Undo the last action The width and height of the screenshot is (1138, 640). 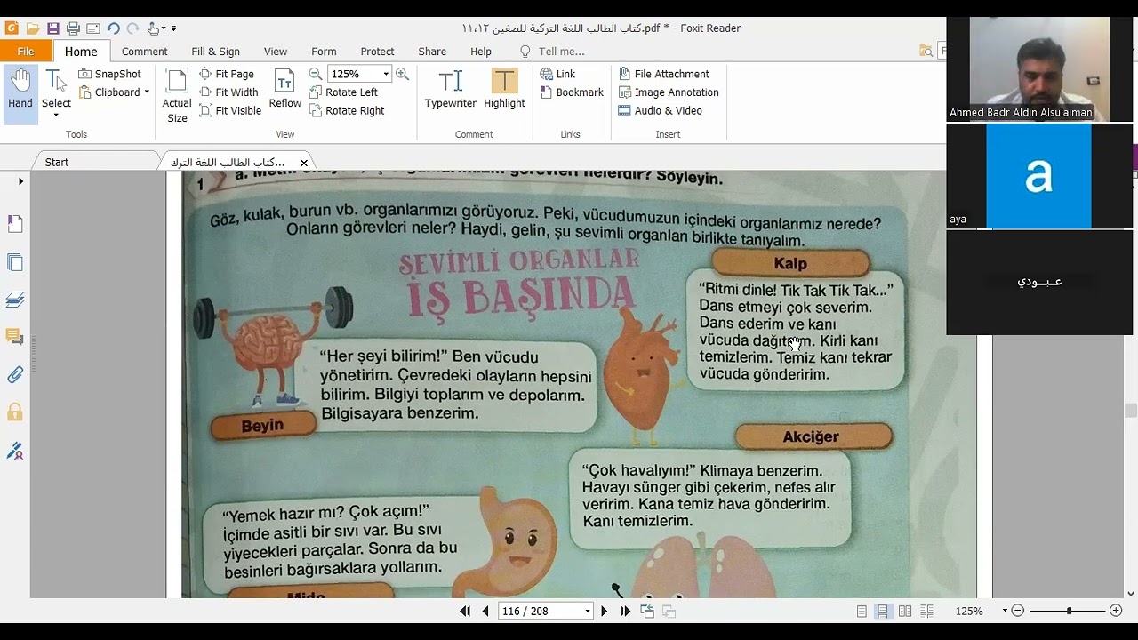(113, 28)
